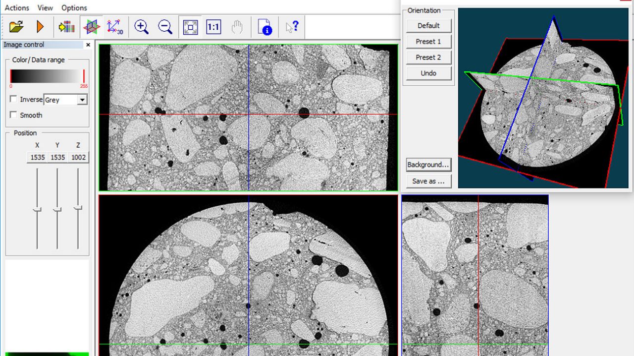Click the zoom in magnifier
Viewport: 634px width, 356px height.
141,27
